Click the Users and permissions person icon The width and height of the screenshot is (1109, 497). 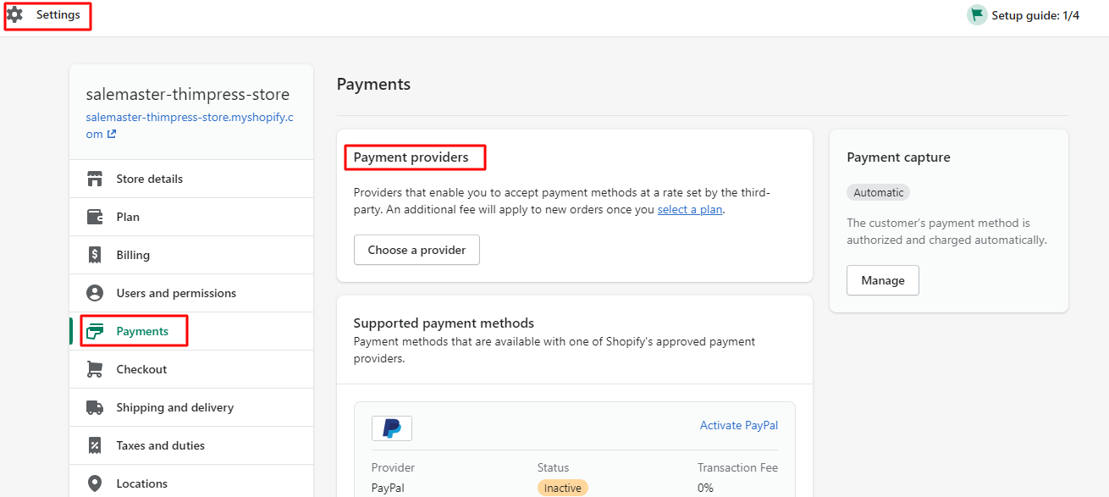(96, 292)
